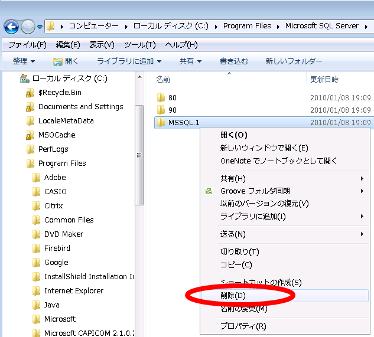
Task: Click the 開く toolbar button
Action: (66, 61)
